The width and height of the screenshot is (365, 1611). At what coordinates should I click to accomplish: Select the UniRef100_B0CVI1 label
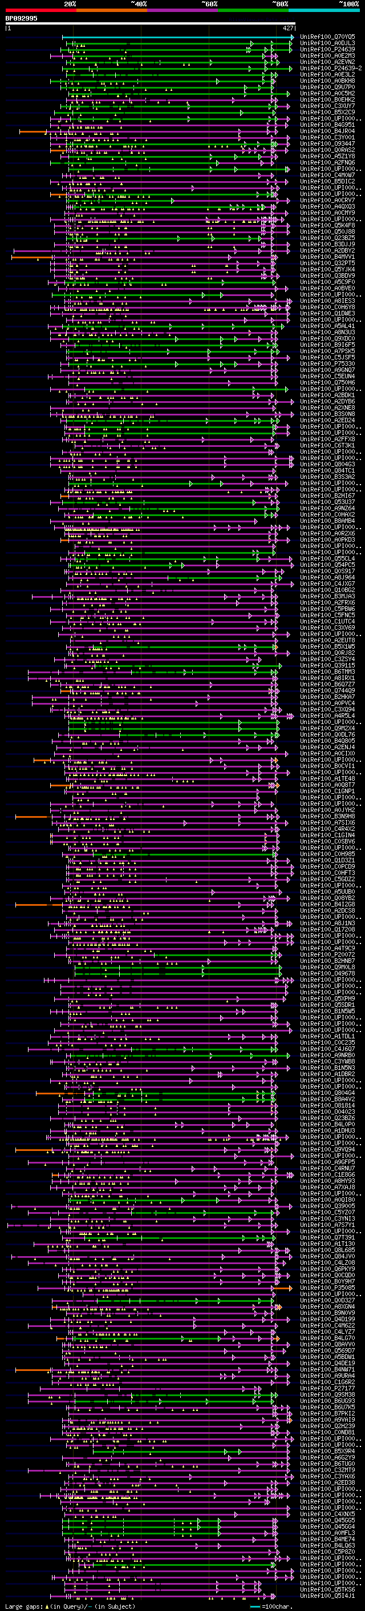327,766
